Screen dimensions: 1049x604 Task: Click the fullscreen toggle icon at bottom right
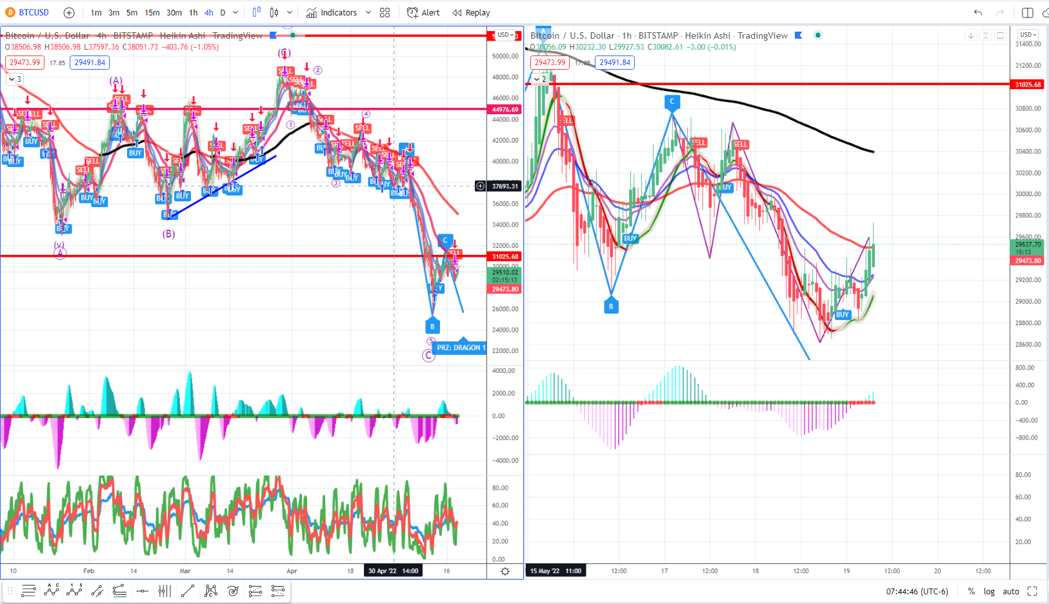tap(1032, 591)
